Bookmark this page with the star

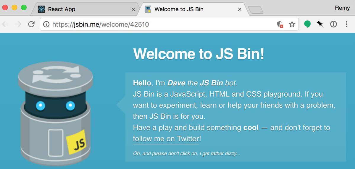[292, 24]
